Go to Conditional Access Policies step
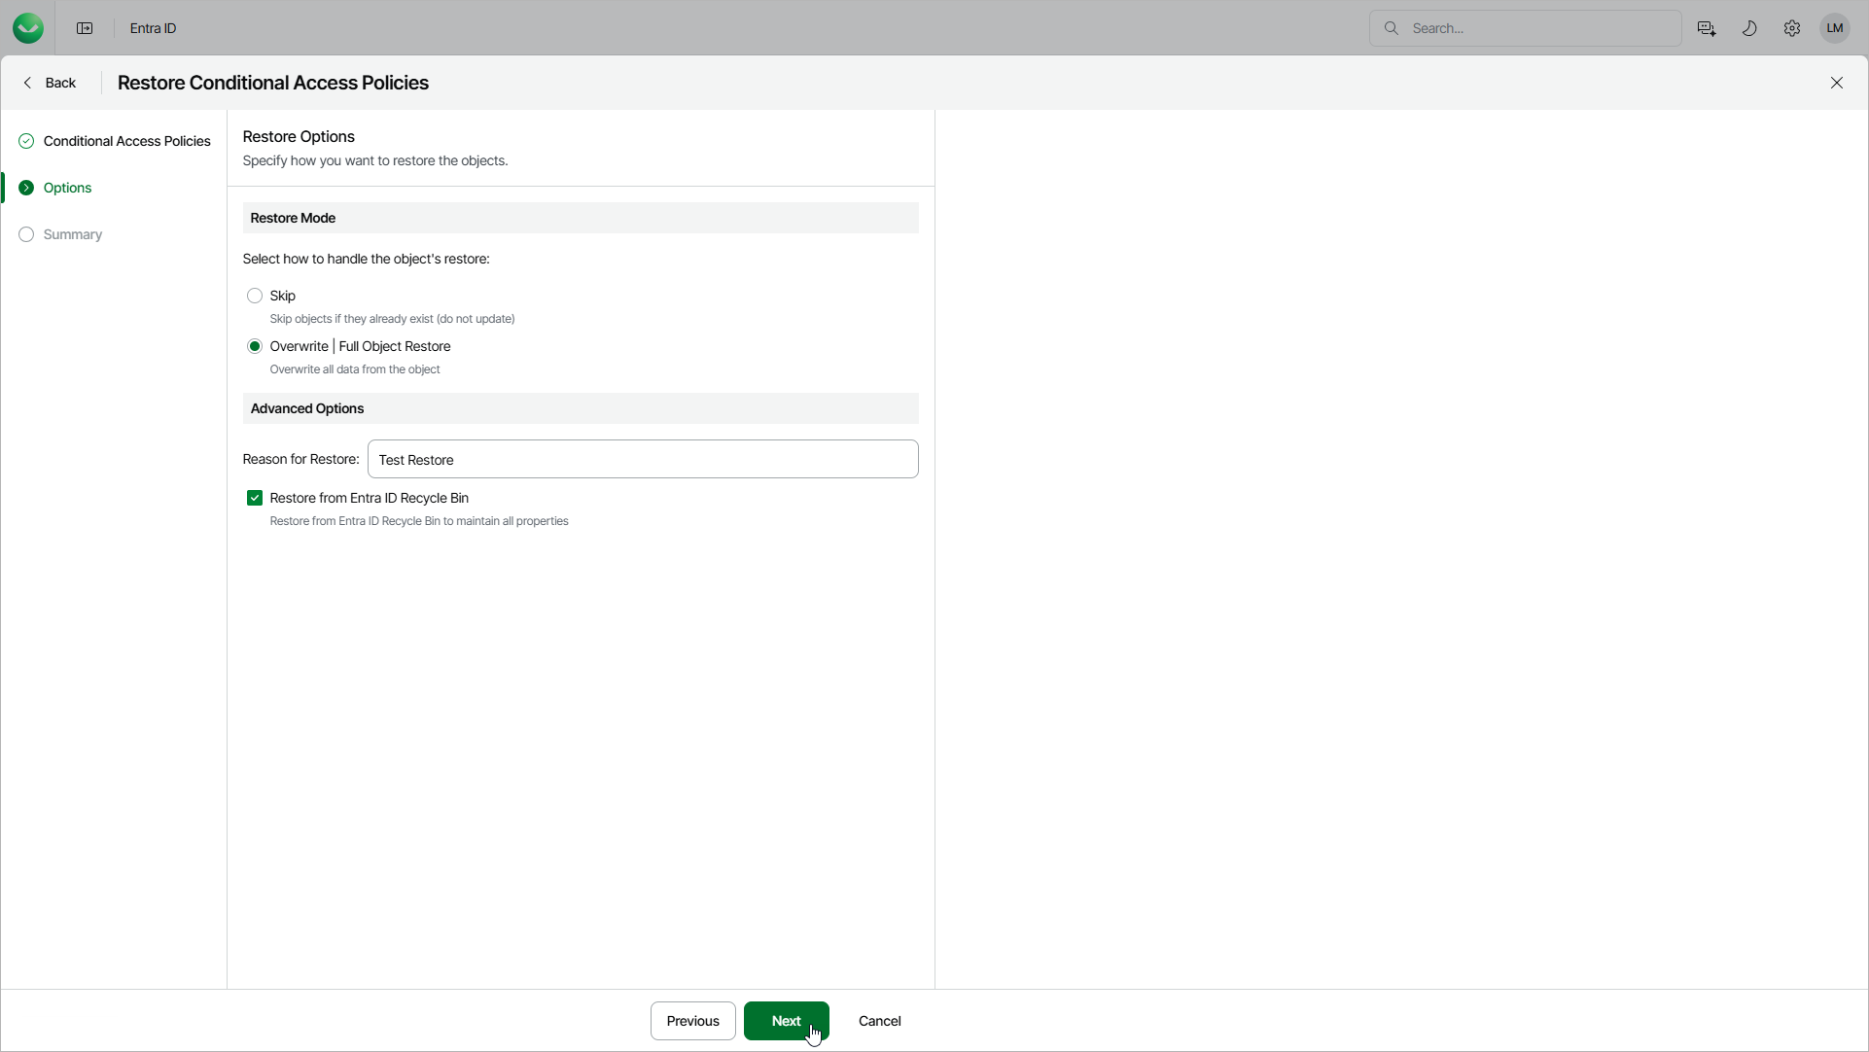Image resolution: width=1869 pixels, height=1052 pixels. (126, 141)
